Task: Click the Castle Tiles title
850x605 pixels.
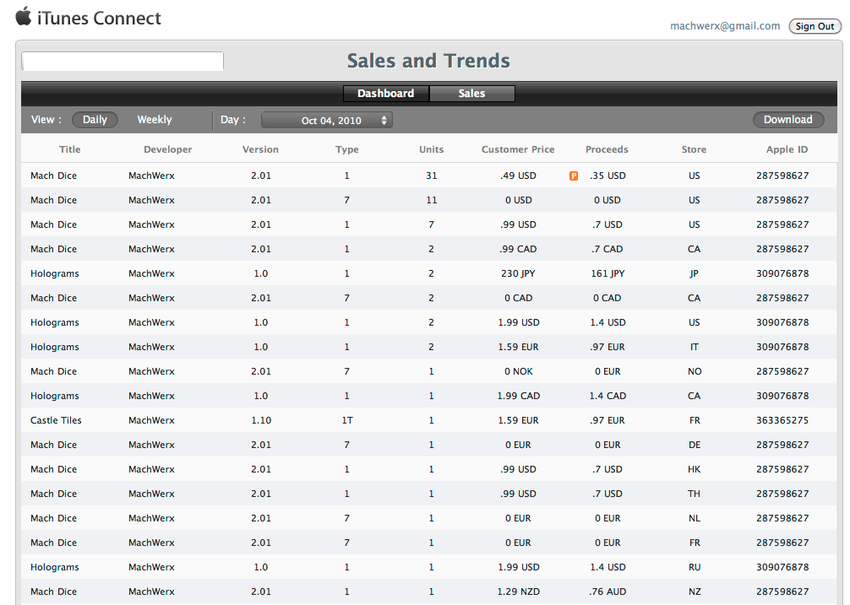Action: coord(56,420)
